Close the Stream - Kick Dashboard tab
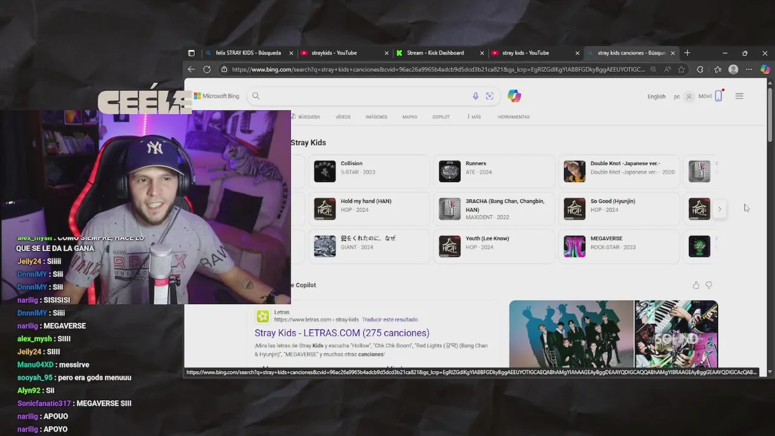This screenshot has width=775, height=436. (482, 53)
